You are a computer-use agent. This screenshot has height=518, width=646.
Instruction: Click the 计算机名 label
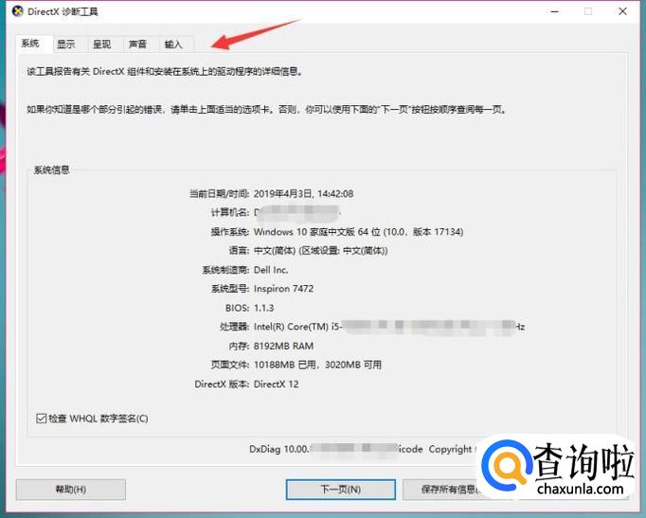pos(230,212)
